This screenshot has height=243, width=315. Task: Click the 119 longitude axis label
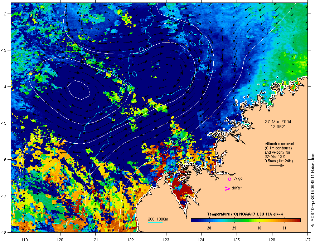point(25,239)
